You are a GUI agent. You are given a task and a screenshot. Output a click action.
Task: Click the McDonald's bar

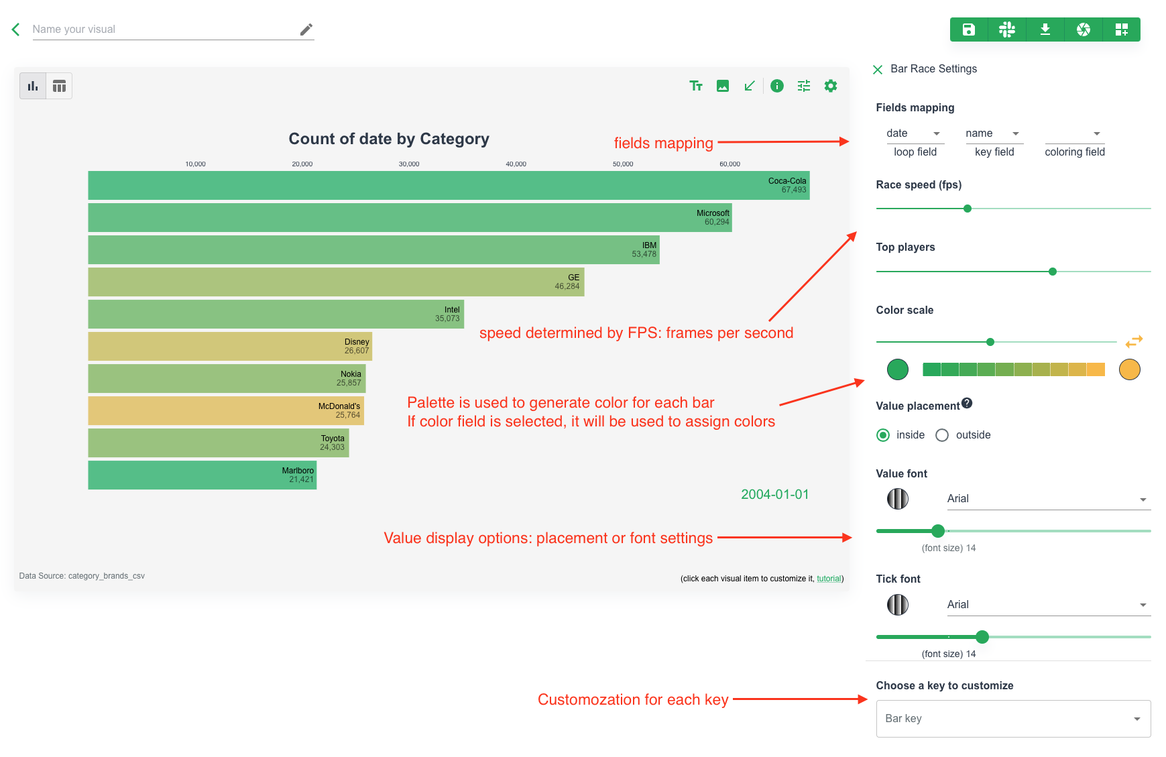pos(226,411)
